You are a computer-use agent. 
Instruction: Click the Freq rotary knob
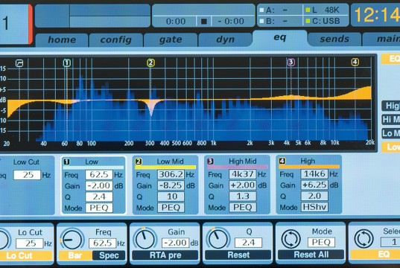tap(72, 240)
